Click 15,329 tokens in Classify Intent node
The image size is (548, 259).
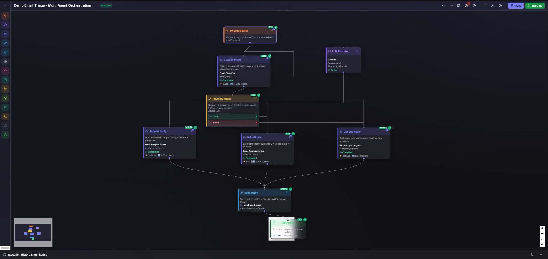[240, 84]
